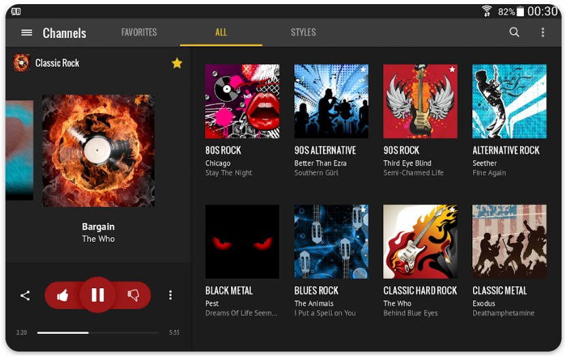Click the battery status icon

click(x=520, y=12)
